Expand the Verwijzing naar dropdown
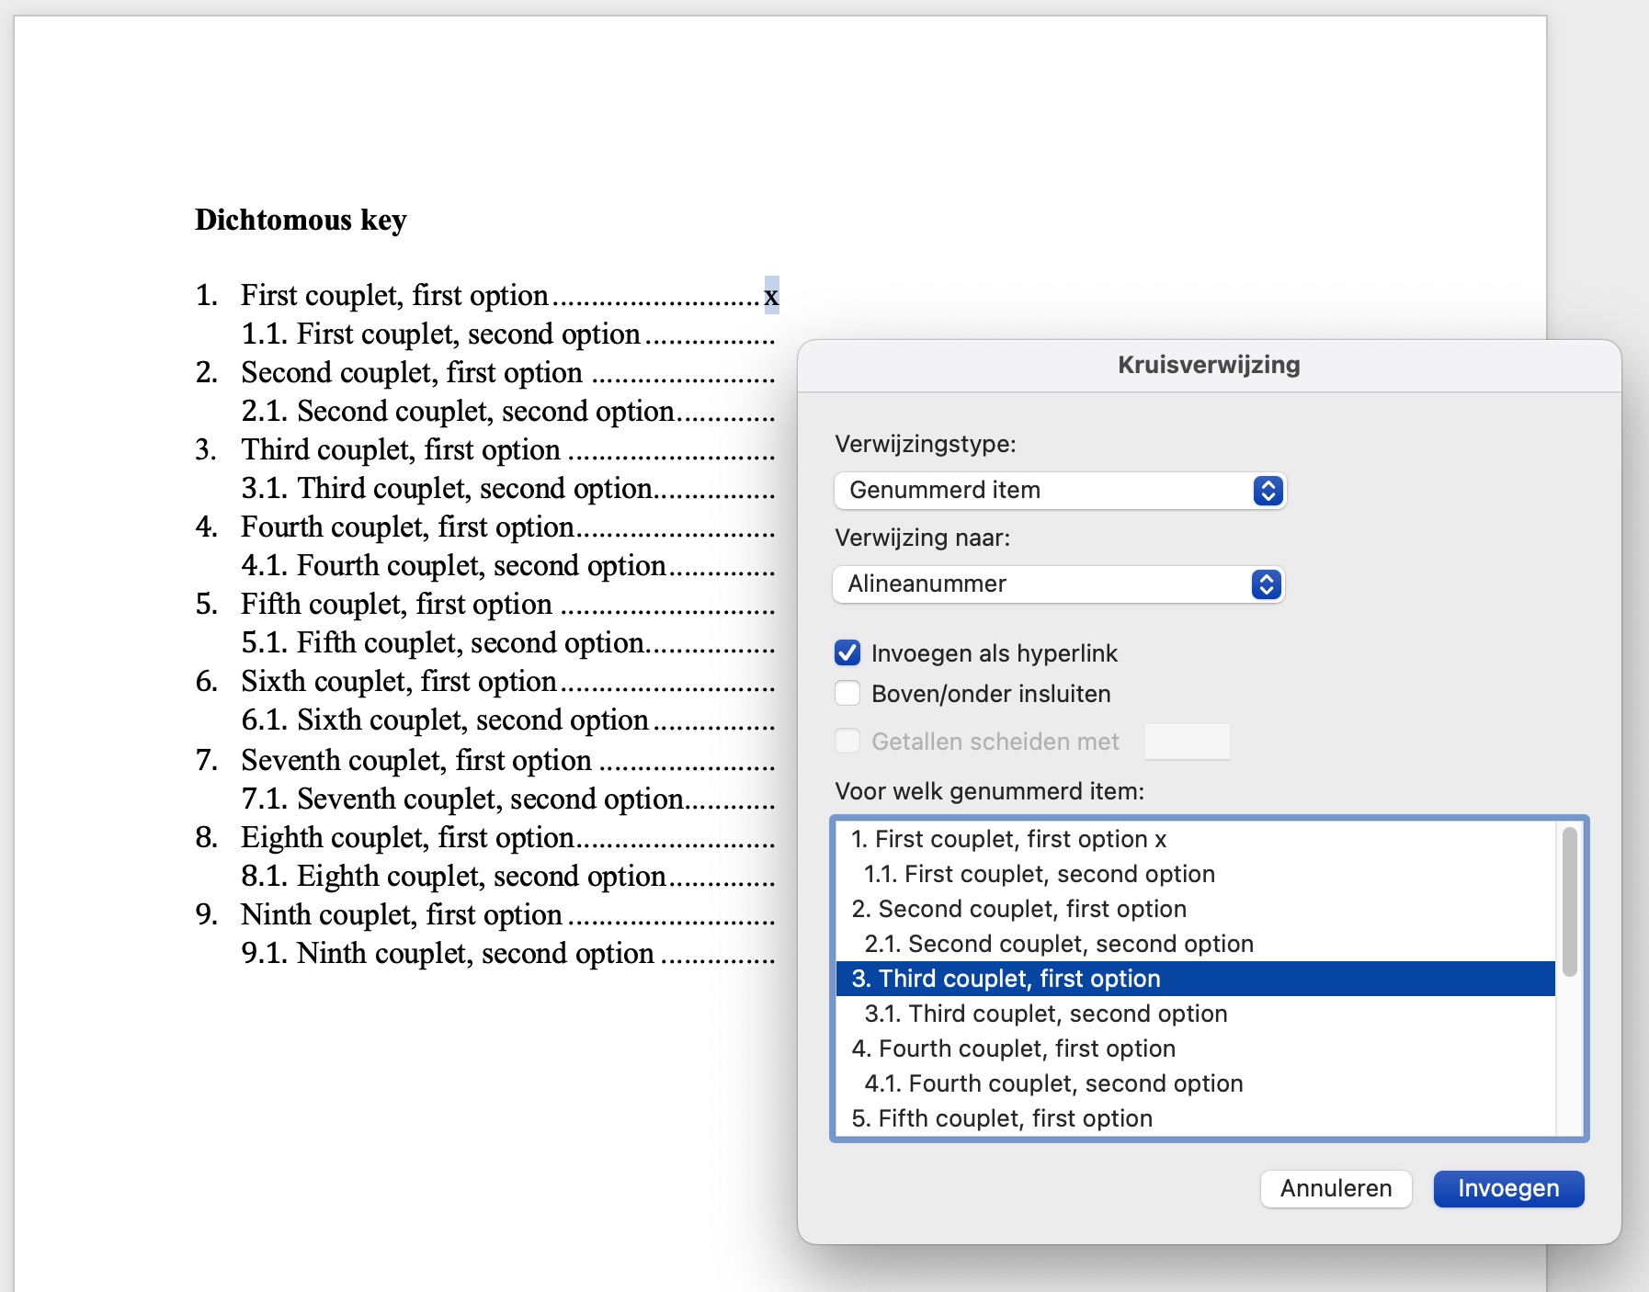Image resolution: width=1649 pixels, height=1292 pixels. [1057, 584]
